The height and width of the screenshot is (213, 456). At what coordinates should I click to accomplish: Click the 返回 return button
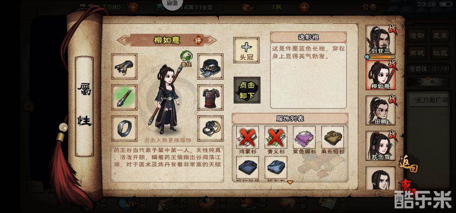pos(409,163)
